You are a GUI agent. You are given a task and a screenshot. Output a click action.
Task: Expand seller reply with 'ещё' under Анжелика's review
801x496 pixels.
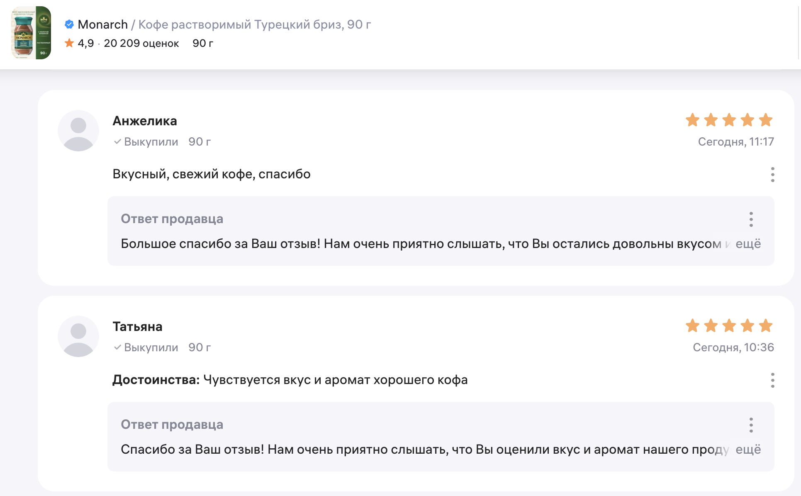point(748,244)
